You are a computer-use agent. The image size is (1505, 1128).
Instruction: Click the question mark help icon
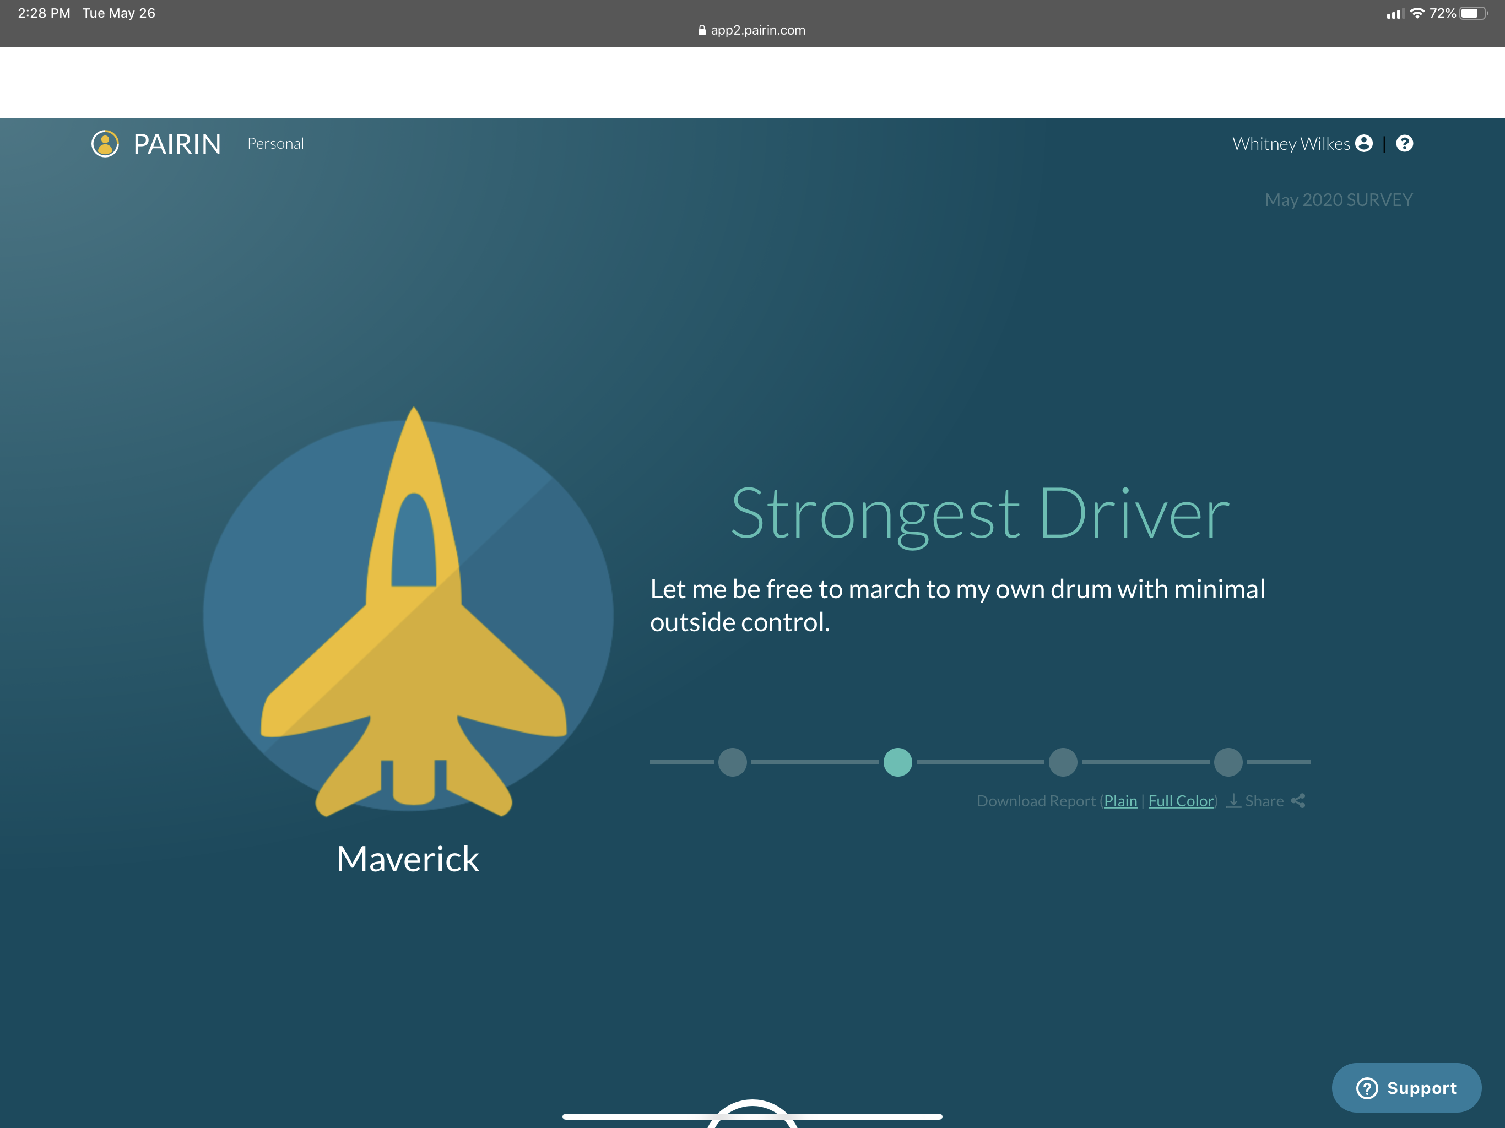click(x=1404, y=144)
